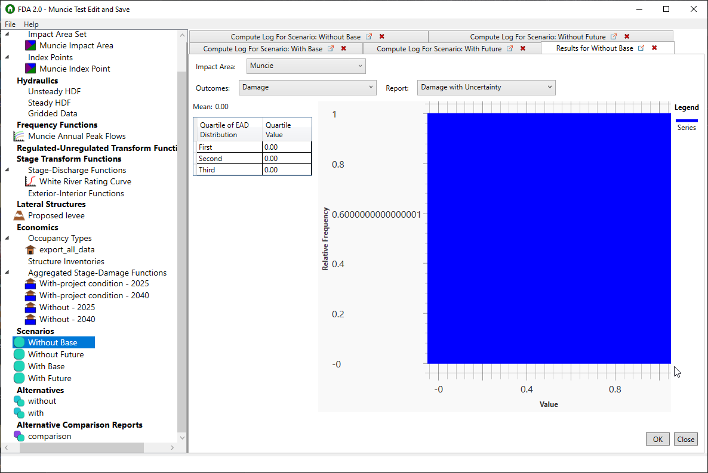Click the export_all_data occupancy type icon
The height and width of the screenshot is (473, 708).
pos(30,249)
